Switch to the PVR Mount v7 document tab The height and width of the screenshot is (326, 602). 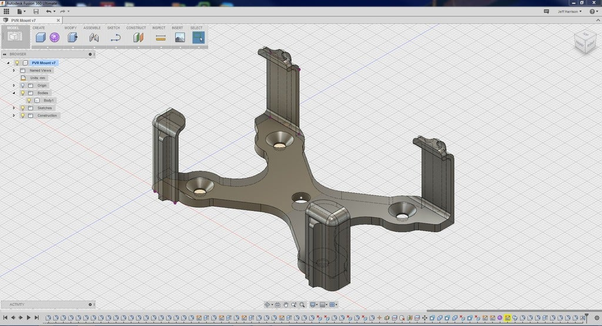pos(25,21)
